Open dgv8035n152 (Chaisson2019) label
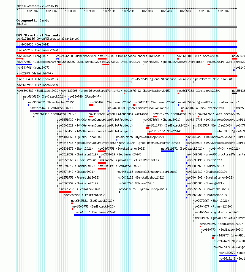 (214, 79)
